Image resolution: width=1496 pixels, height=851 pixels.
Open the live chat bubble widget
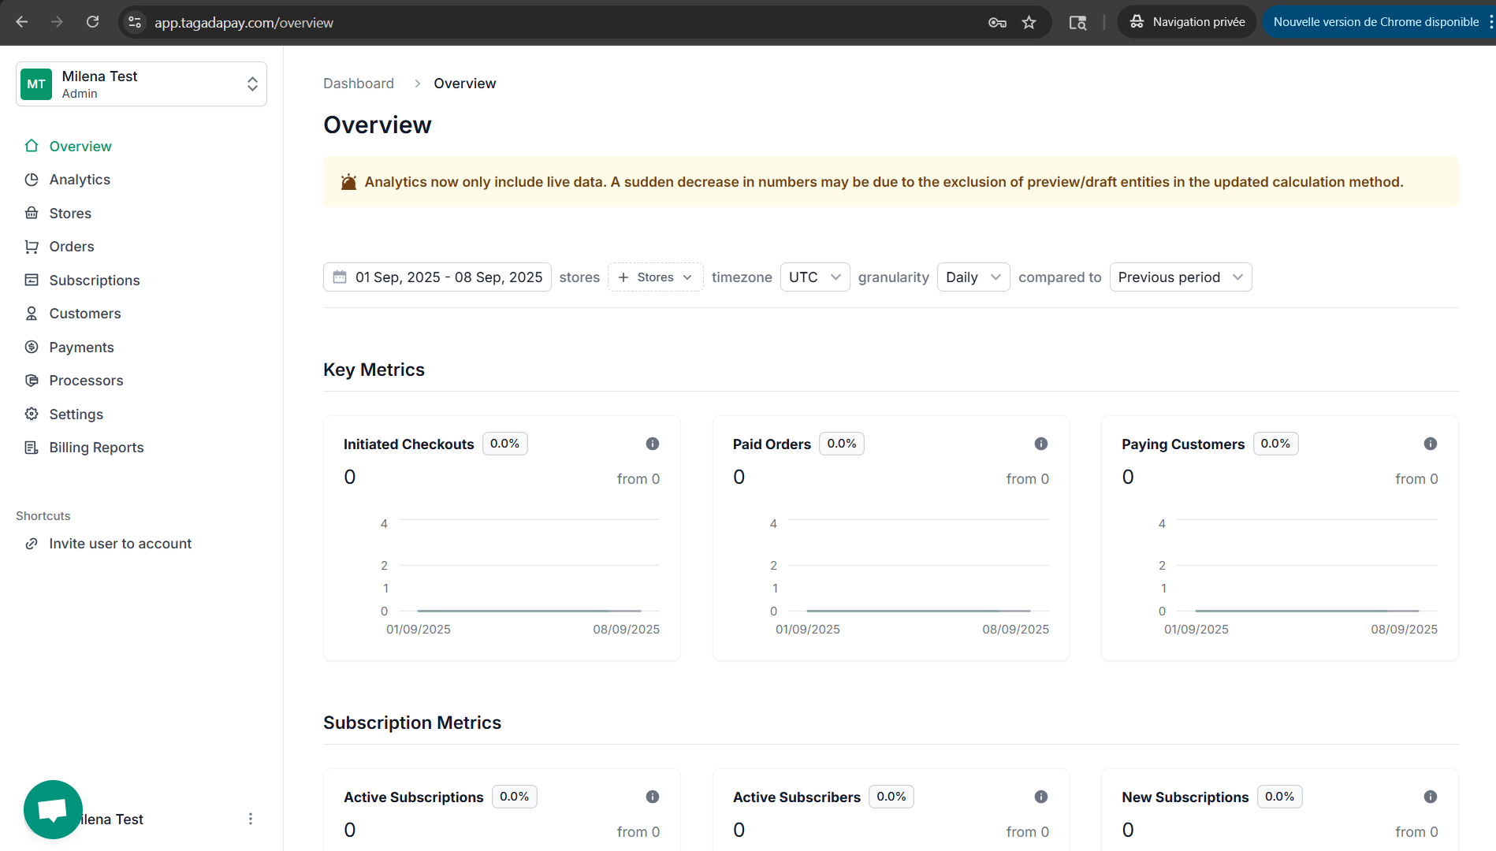53,810
